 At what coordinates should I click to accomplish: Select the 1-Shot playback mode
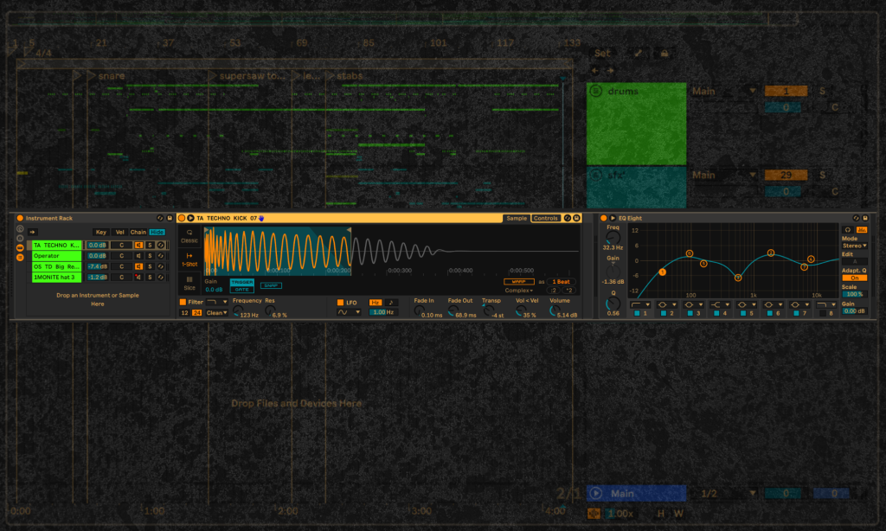coord(189,259)
